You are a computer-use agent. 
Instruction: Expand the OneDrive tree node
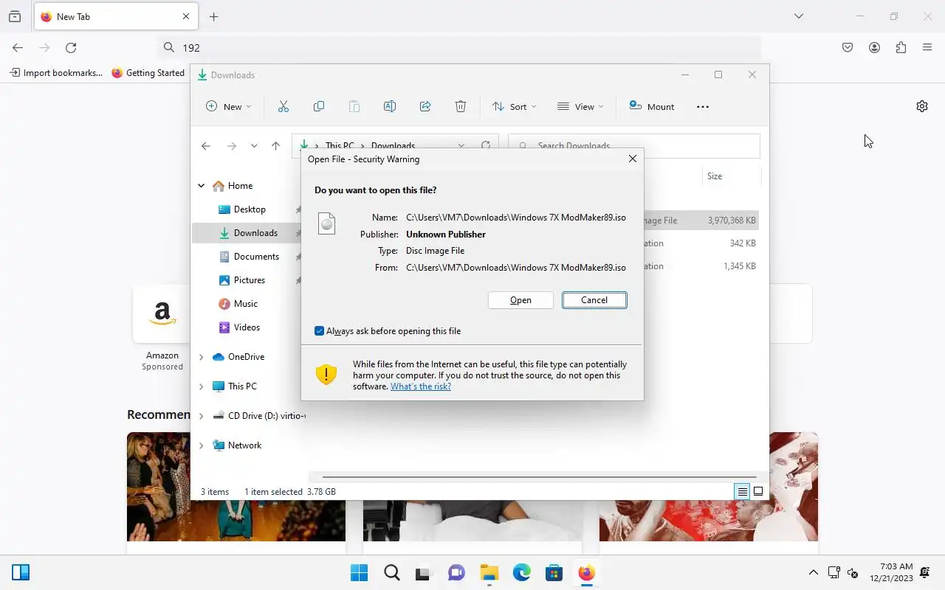pos(201,357)
